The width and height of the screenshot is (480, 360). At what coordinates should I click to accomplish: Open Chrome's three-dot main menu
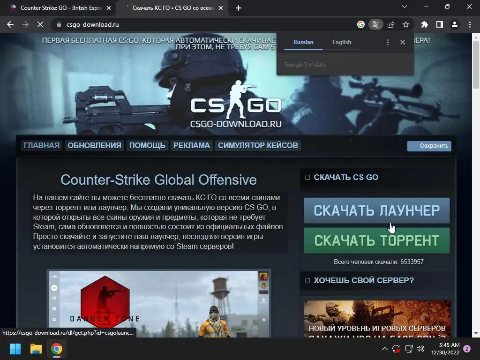[x=470, y=24]
